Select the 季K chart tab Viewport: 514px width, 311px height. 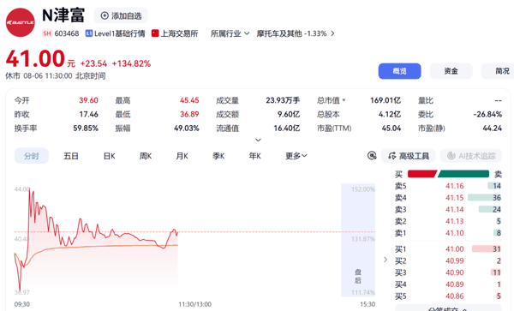(218, 156)
